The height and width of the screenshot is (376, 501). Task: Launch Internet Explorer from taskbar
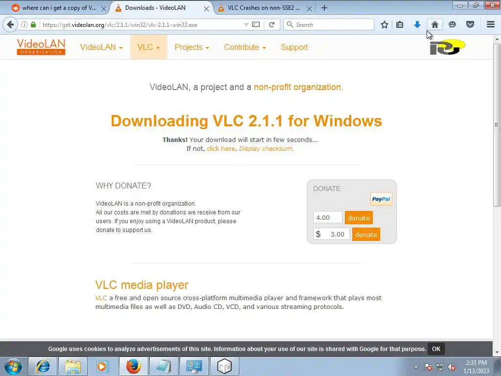tap(43, 366)
